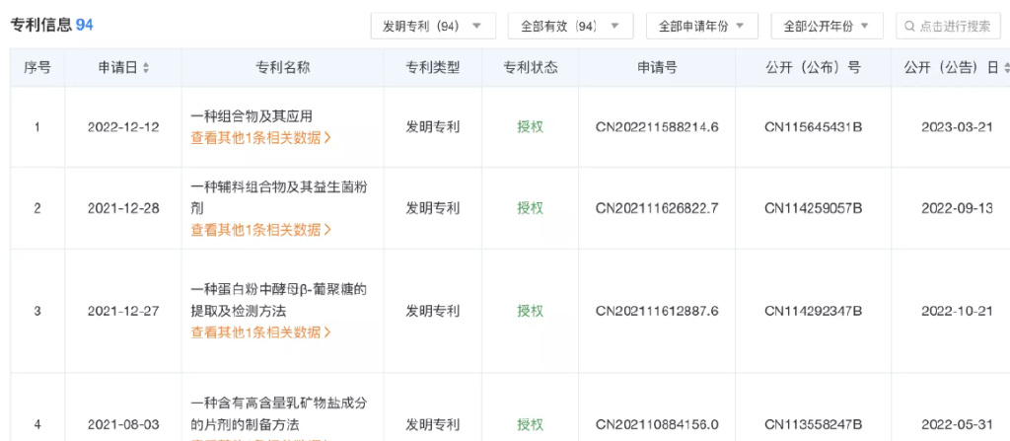Expand the 全部有效 (94) status dropdown
The height and width of the screenshot is (441, 1010).
tap(570, 26)
